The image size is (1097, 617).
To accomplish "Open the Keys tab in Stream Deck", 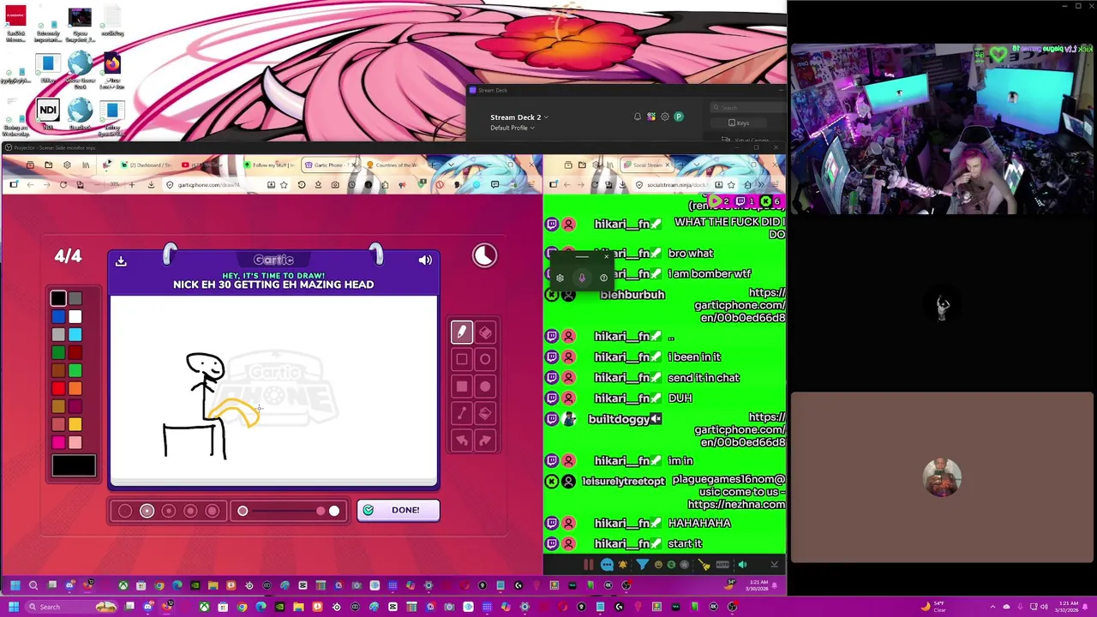I will point(740,123).
